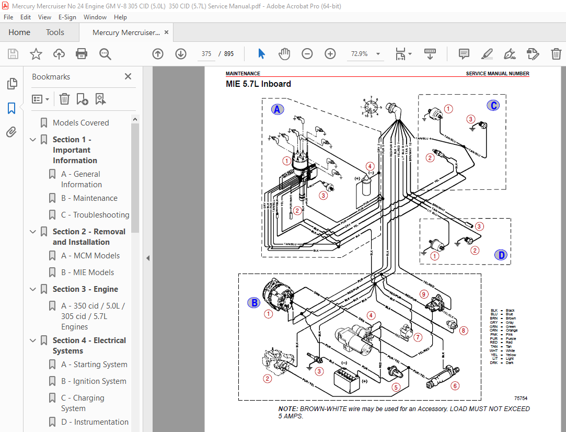Switch to the Home tab
Image resolution: width=566 pixels, height=432 pixels.
(x=19, y=32)
